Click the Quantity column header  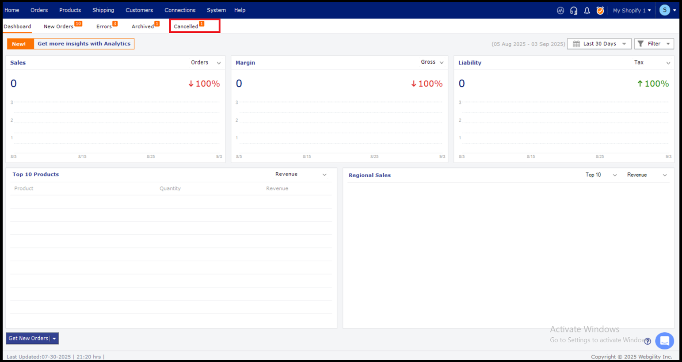[x=170, y=188]
